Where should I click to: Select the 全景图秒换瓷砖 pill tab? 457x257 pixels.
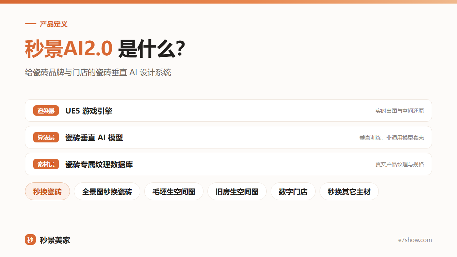pos(107,191)
